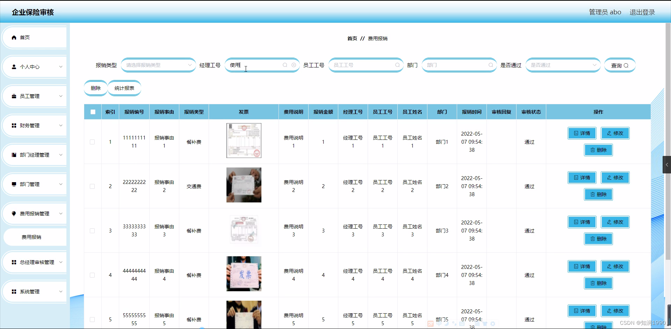Click the magnifier icon inside 员工工号 field
The width and height of the screenshot is (671, 329).
coord(398,65)
